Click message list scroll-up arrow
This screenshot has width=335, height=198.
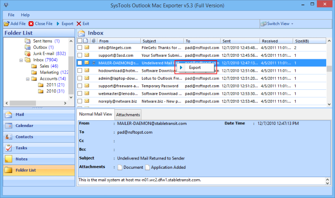329,41
